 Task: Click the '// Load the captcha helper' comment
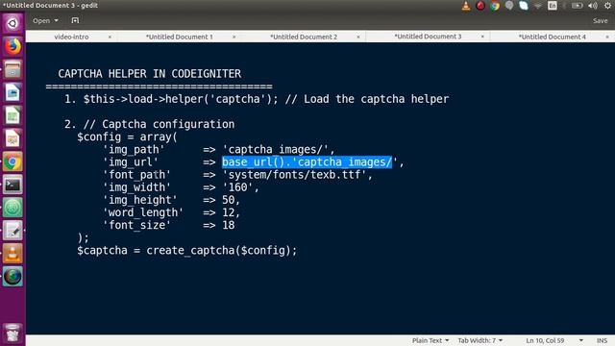tap(367, 99)
